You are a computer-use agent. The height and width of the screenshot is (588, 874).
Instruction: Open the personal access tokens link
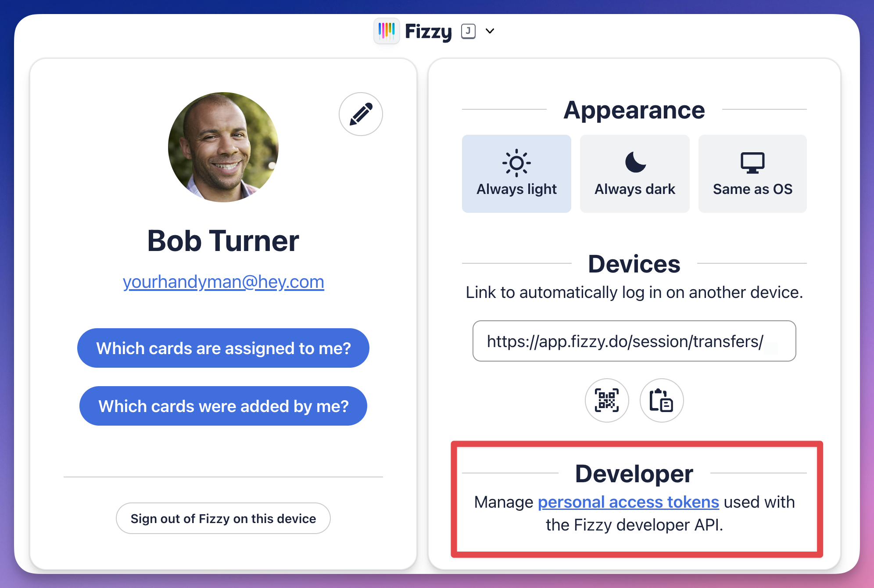(628, 502)
